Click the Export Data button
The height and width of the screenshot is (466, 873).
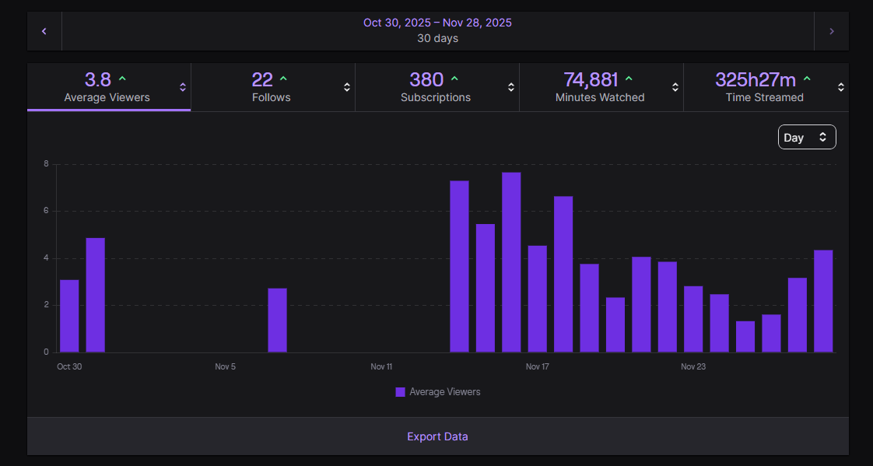tap(437, 436)
